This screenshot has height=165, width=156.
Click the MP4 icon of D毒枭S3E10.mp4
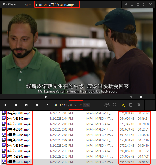[x=4, y=162]
